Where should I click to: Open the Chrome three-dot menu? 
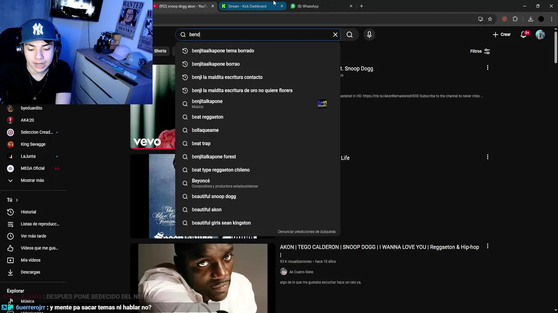(x=551, y=19)
